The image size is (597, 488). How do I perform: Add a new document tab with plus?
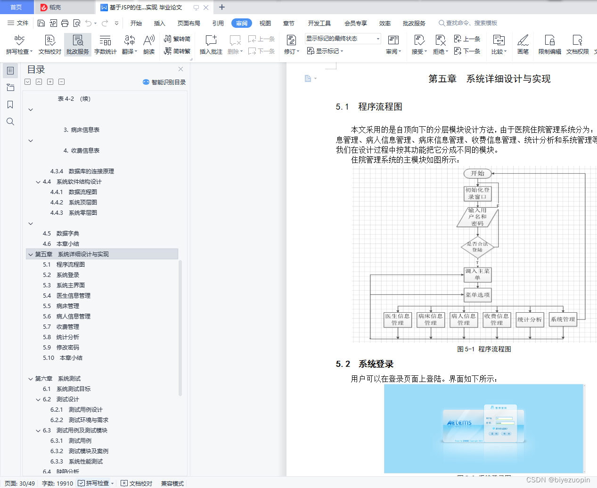click(222, 7)
